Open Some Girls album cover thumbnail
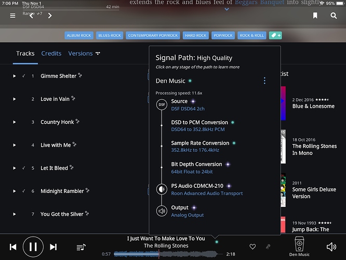Screen dimensions: 346x260 tap(283, 190)
